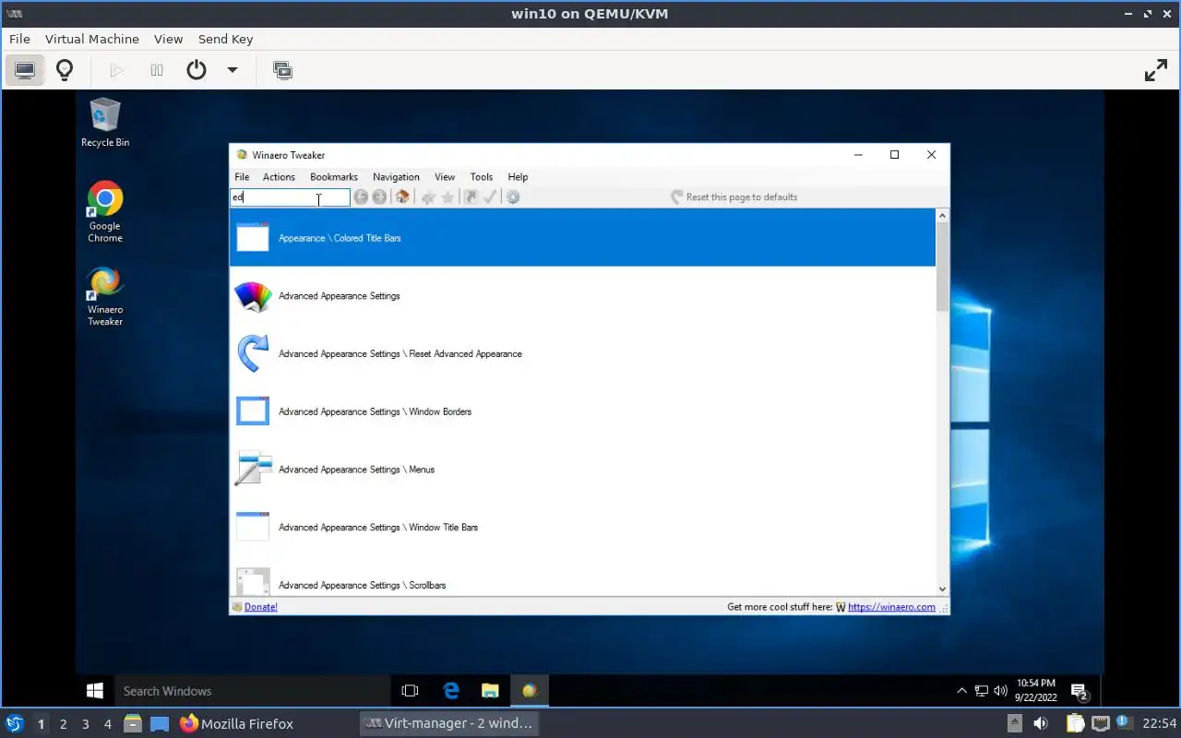Click the Virt-manager host taskbar button
The image size is (1181, 738).
click(x=448, y=723)
